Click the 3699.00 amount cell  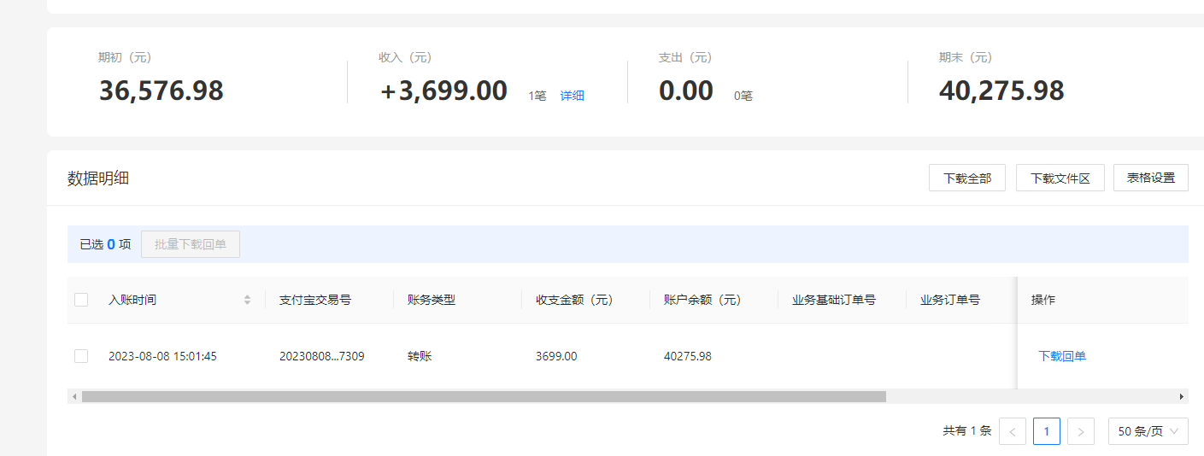tap(556, 356)
